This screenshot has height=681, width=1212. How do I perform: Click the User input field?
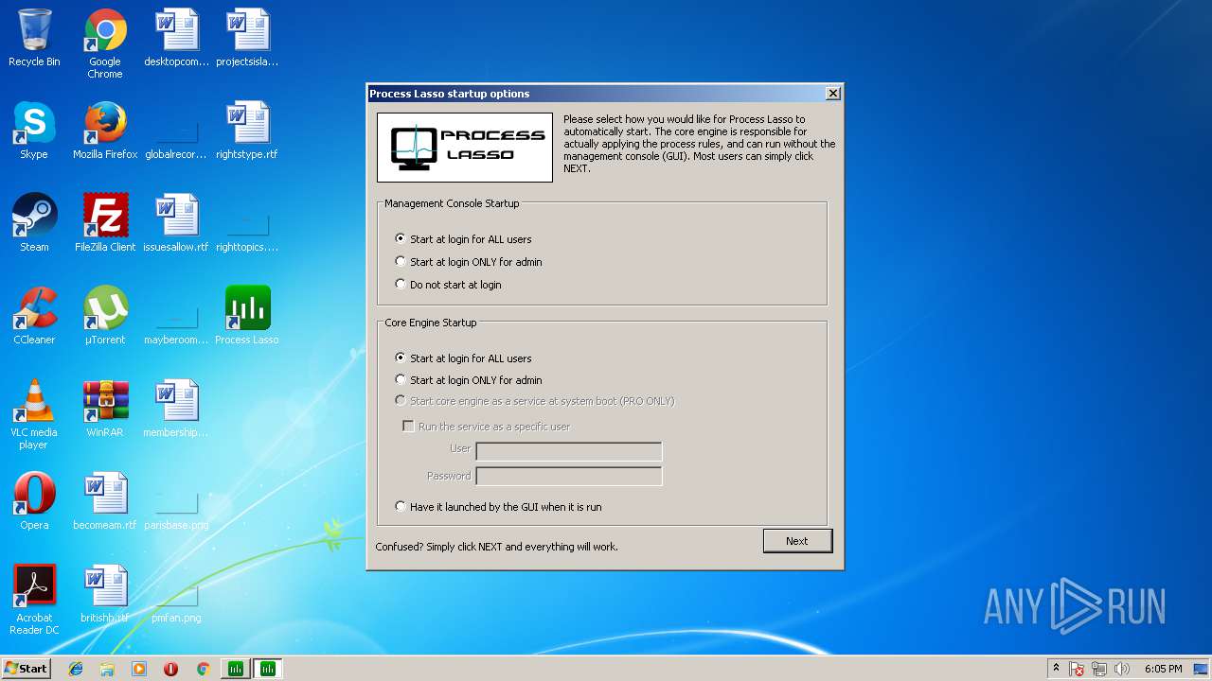pos(569,451)
